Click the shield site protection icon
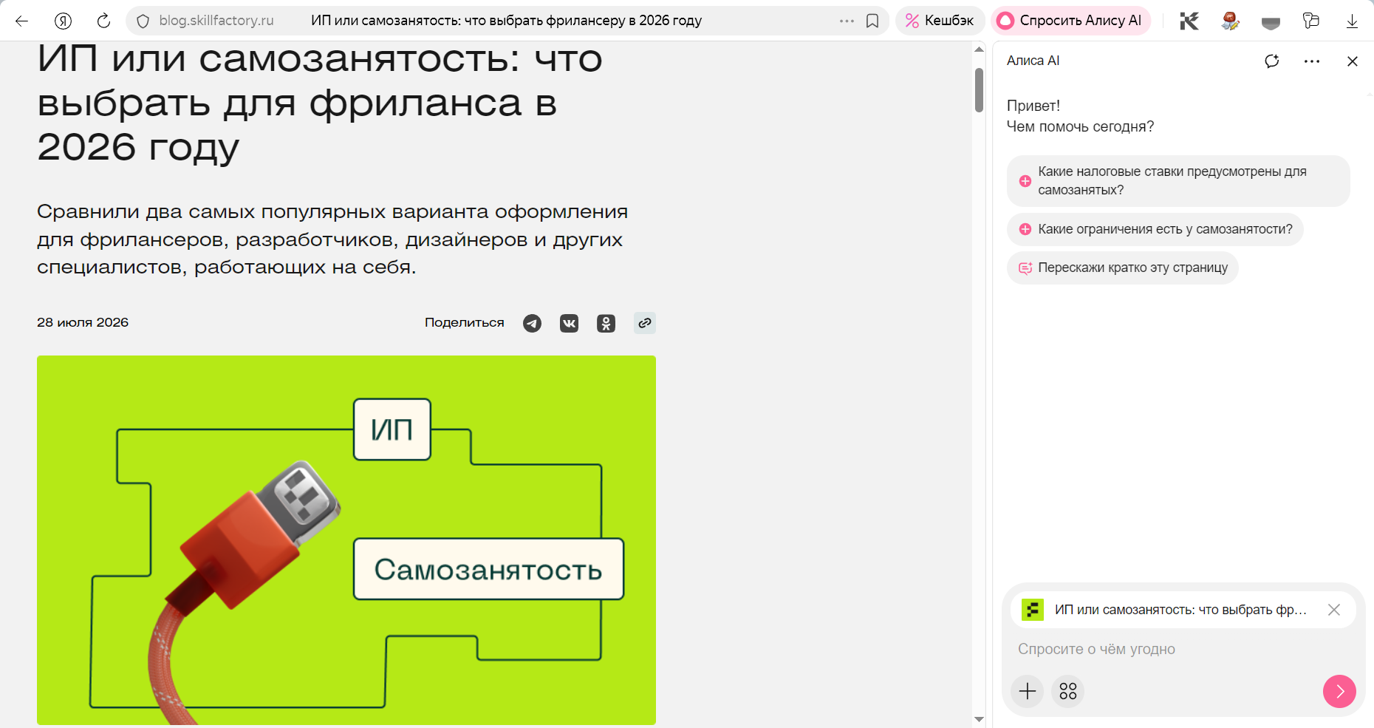Image resolution: width=1374 pixels, height=728 pixels. tap(143, 21)
